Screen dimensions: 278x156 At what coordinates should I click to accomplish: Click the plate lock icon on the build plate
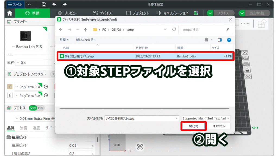pyautogui.click(x=247, y=70)
